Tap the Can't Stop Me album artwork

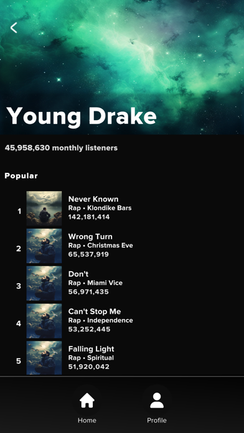tap(44, 321)
